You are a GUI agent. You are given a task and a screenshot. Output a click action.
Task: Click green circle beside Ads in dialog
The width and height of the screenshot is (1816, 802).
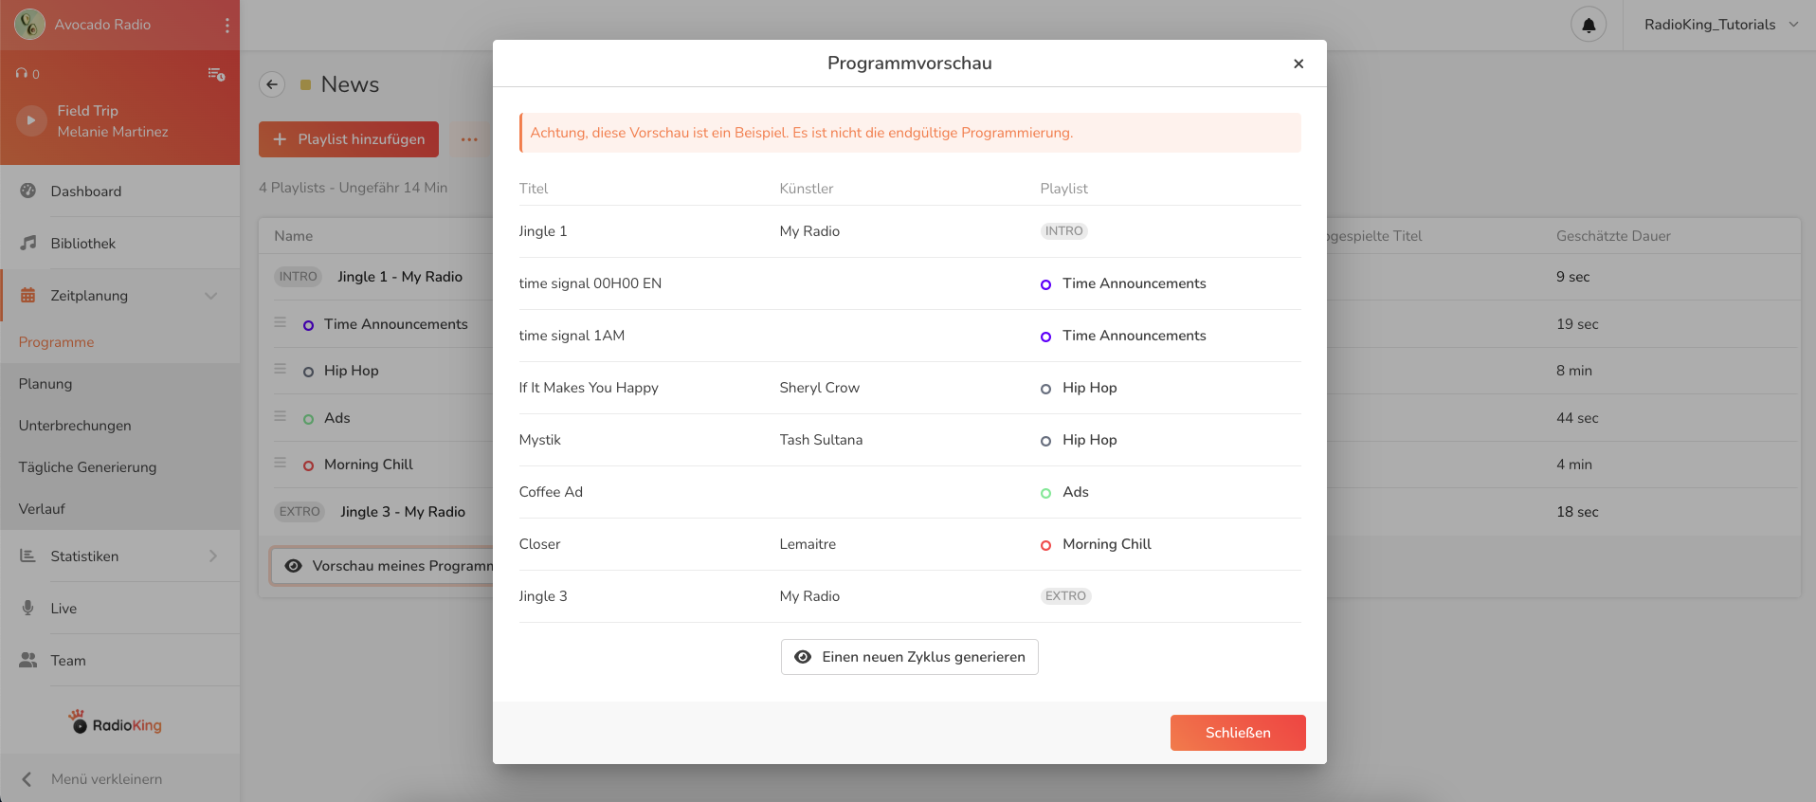point(1045,493)
